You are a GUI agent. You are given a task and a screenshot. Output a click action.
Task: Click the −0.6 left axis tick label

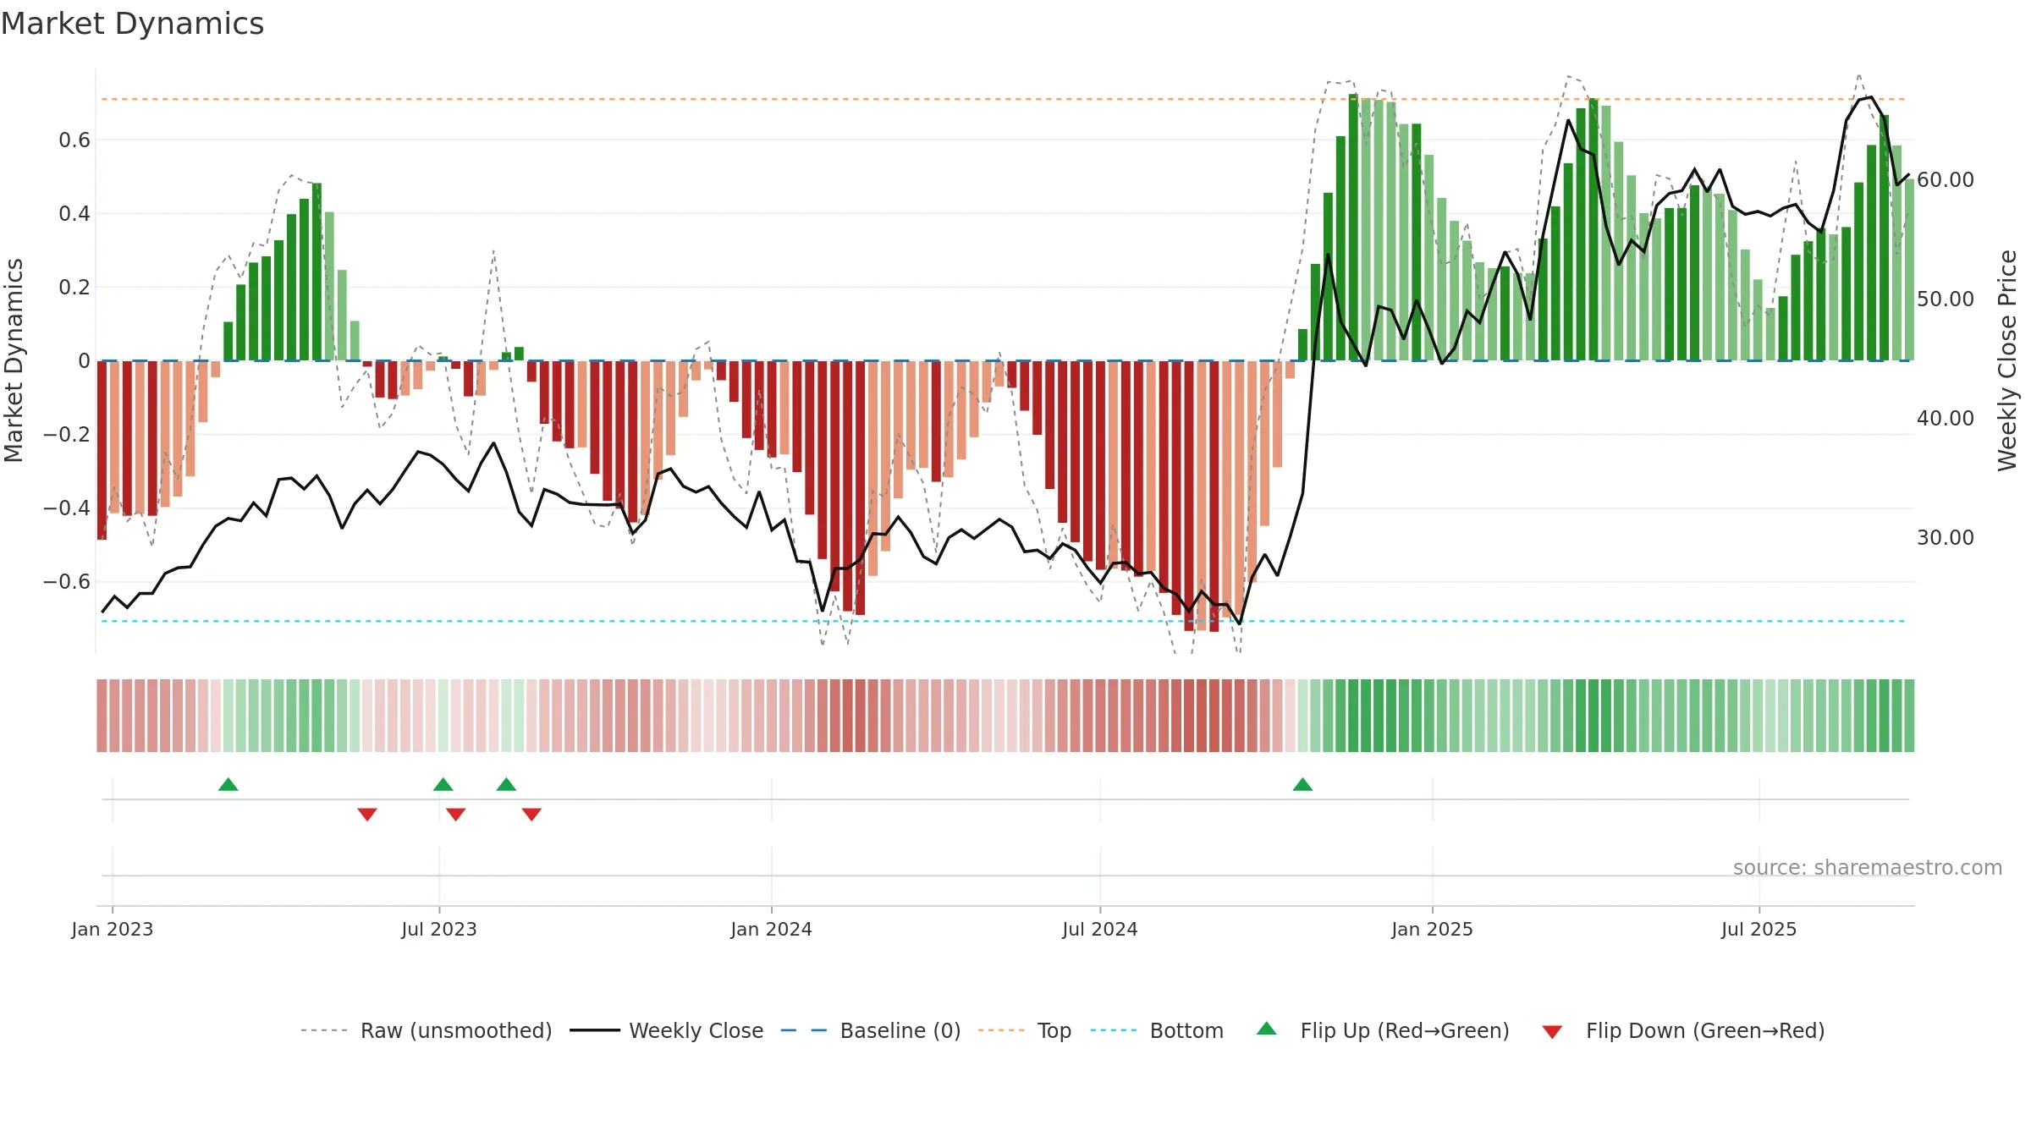coord(67,582)
